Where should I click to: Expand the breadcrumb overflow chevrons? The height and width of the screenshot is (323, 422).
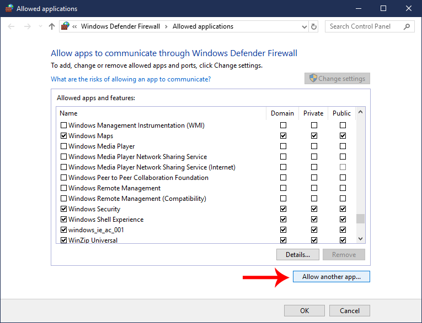pyautogui.click(x=74, y=26)
